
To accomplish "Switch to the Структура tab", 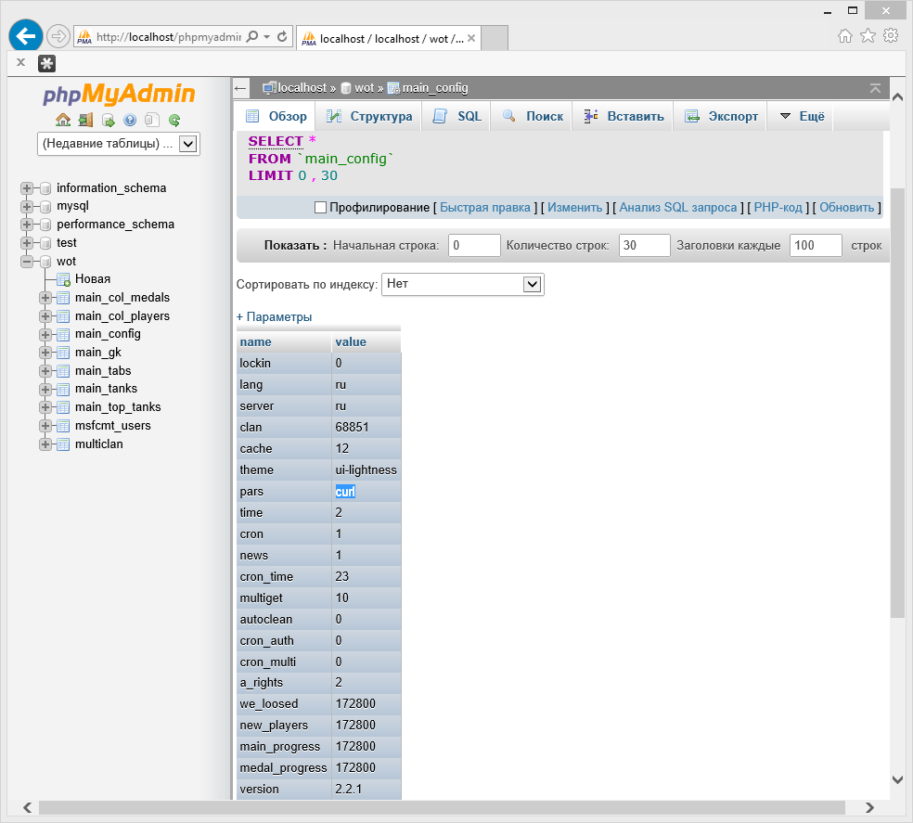I will tap(369, 117).
